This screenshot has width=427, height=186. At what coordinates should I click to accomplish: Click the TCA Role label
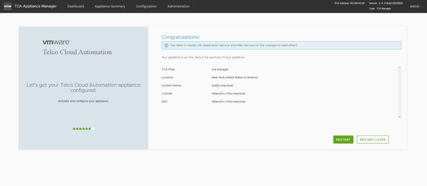[x=168, y=69]
